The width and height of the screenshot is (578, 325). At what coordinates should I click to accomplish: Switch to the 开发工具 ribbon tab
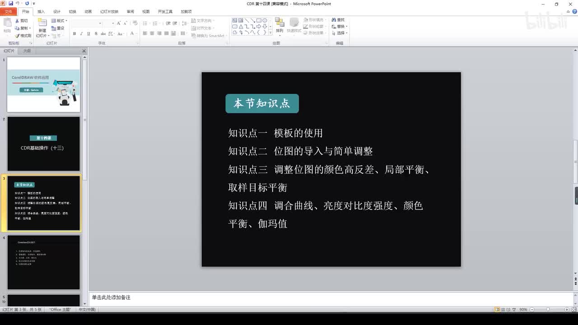[165, 12]
